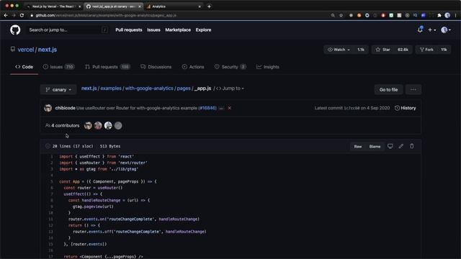
Task: Open pull request #16846 link
Action: point(207,108)
